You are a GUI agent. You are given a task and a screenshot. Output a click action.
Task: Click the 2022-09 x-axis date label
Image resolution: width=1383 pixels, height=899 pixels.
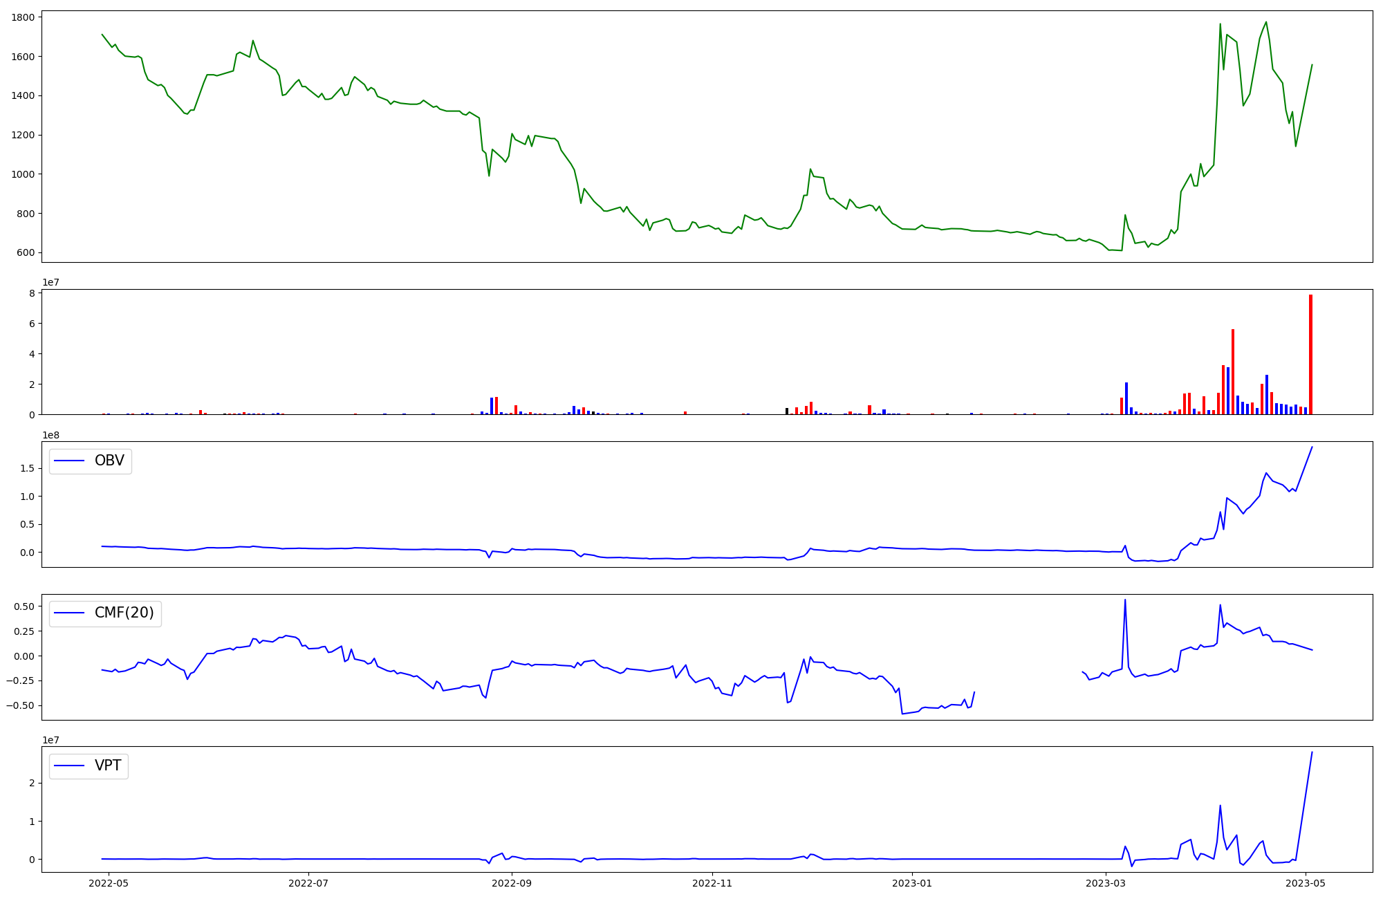512,883
